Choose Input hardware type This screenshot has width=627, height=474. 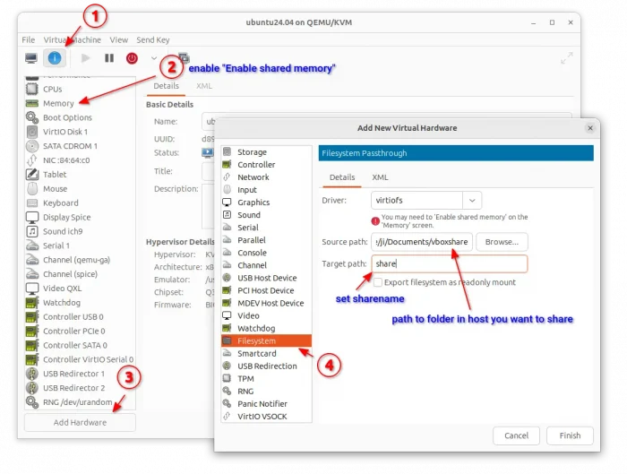266,190
